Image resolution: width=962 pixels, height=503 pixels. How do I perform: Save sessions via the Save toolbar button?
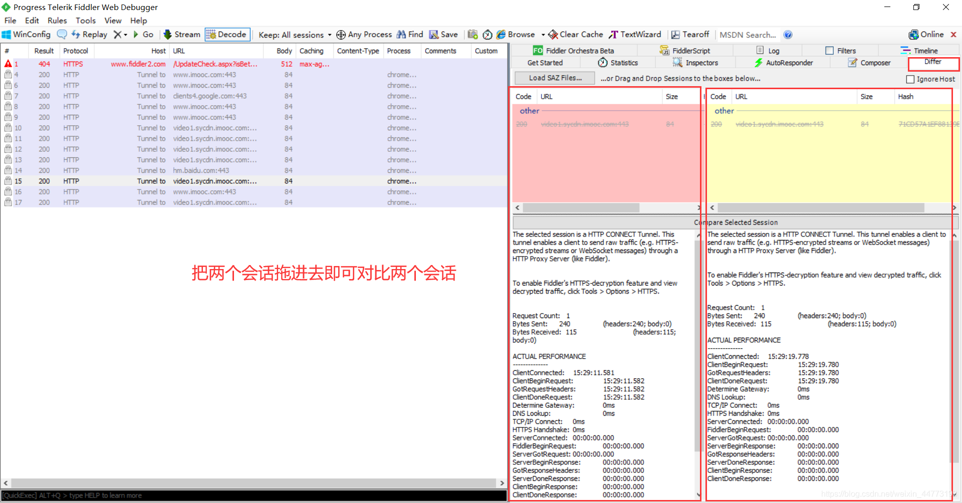pyautogui.click(x=443, y=35)
